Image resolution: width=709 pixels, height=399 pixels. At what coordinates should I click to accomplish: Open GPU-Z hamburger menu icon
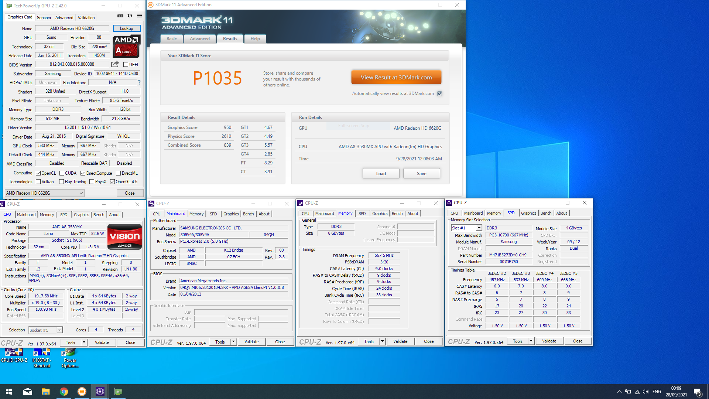click(x=139, y=16)
